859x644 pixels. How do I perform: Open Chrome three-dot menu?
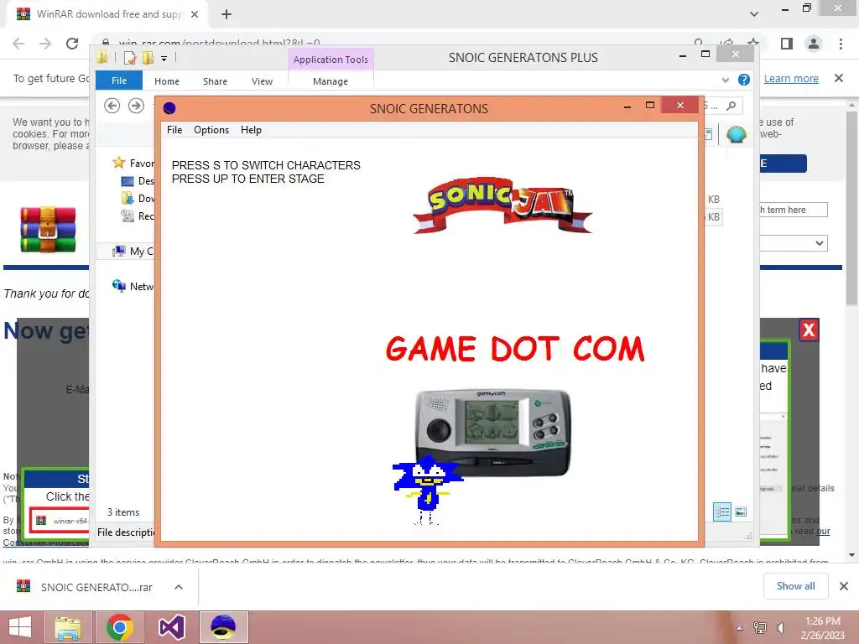[841, 44]
